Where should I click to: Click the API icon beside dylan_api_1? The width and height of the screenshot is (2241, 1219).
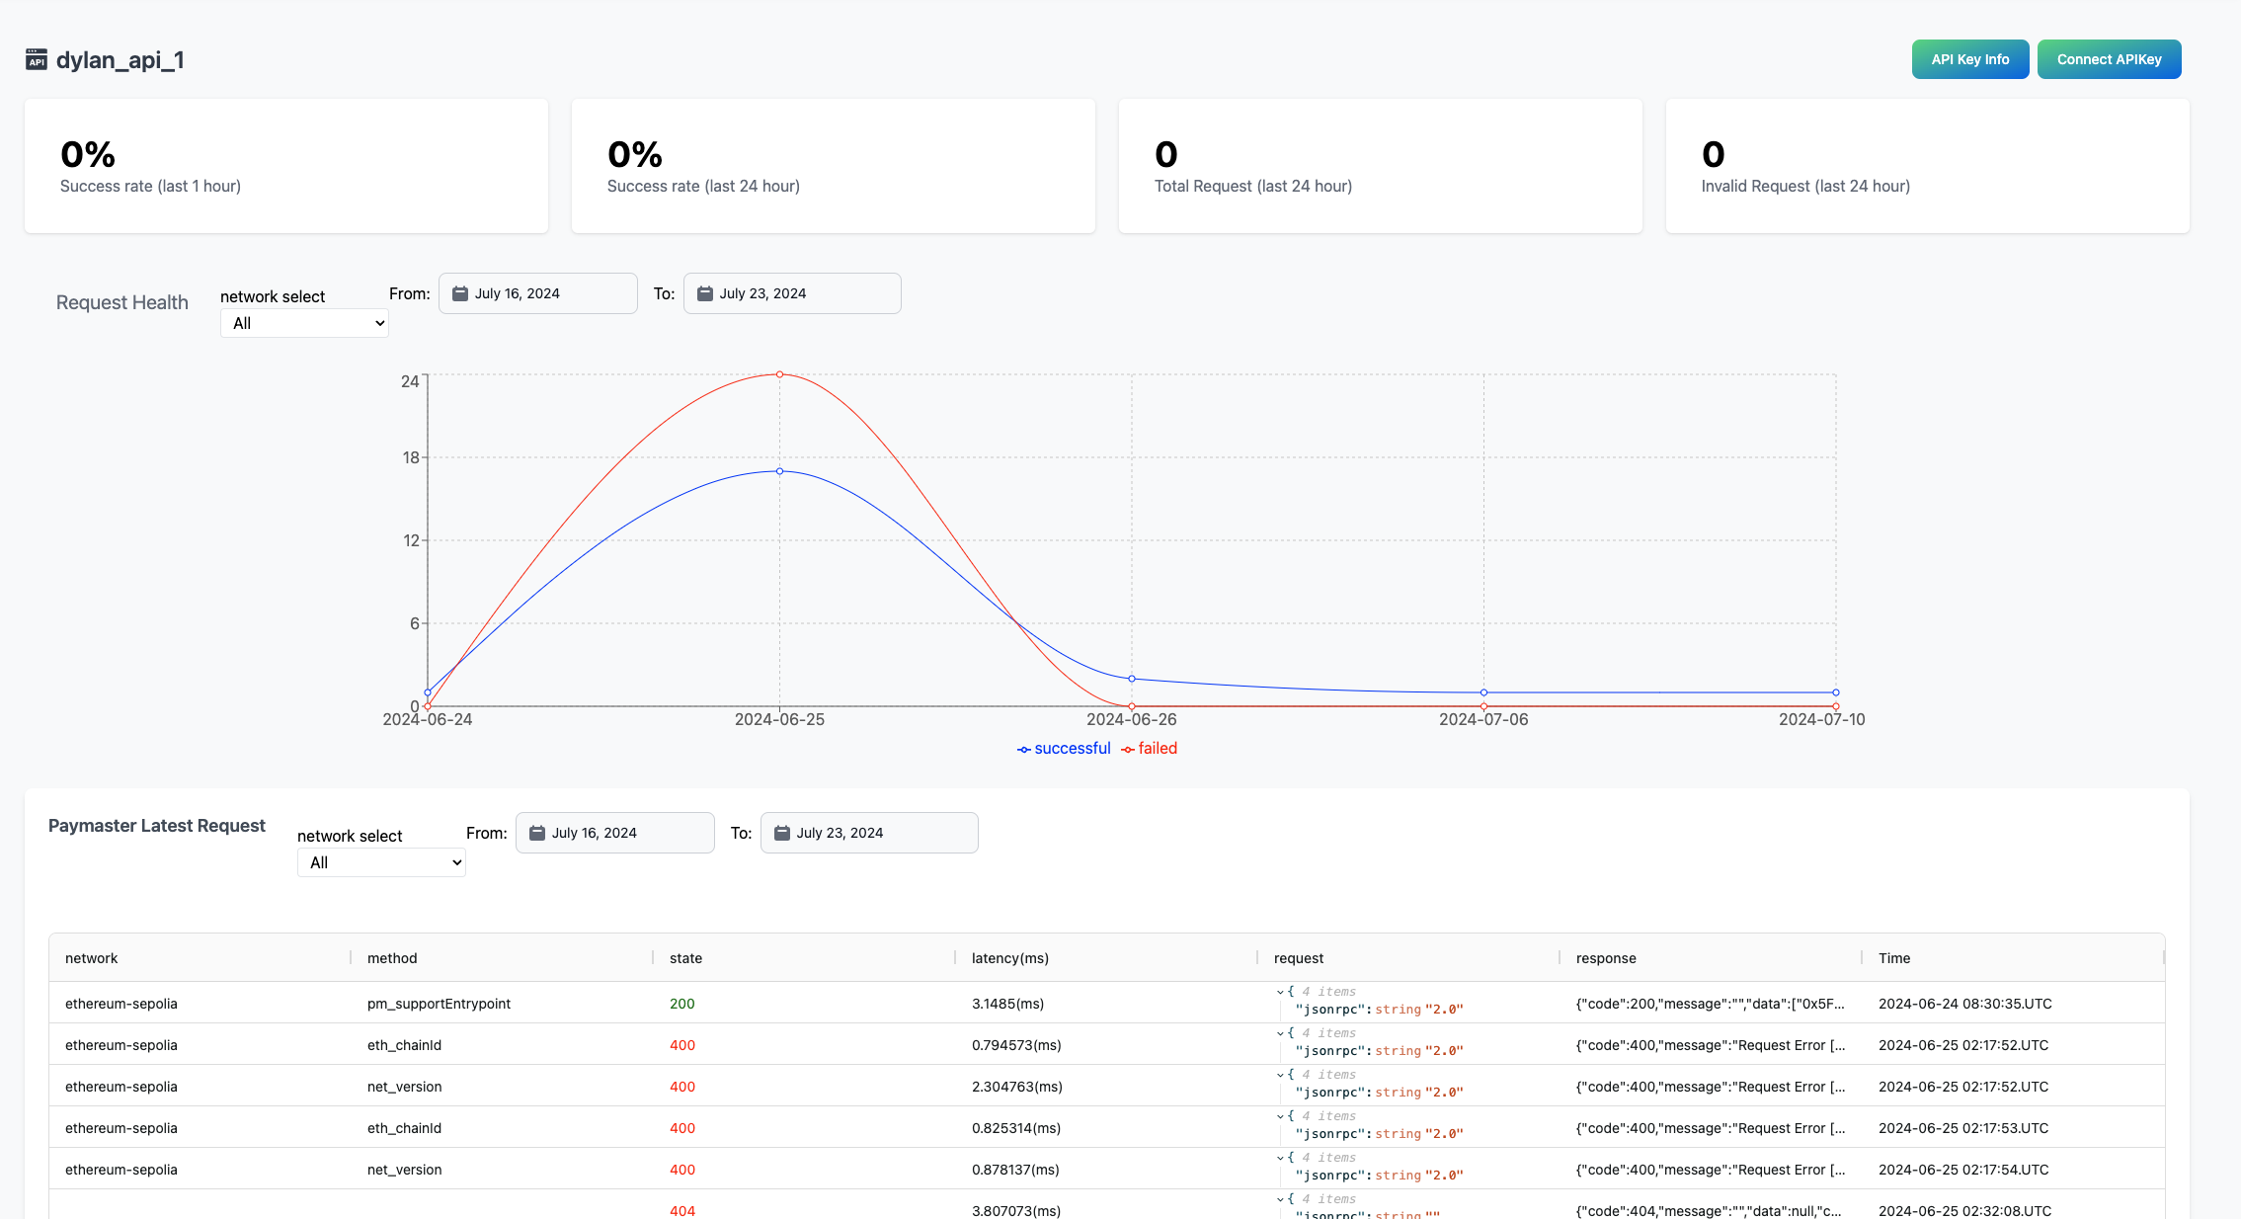pyautogui.click(x=37, y=60)
